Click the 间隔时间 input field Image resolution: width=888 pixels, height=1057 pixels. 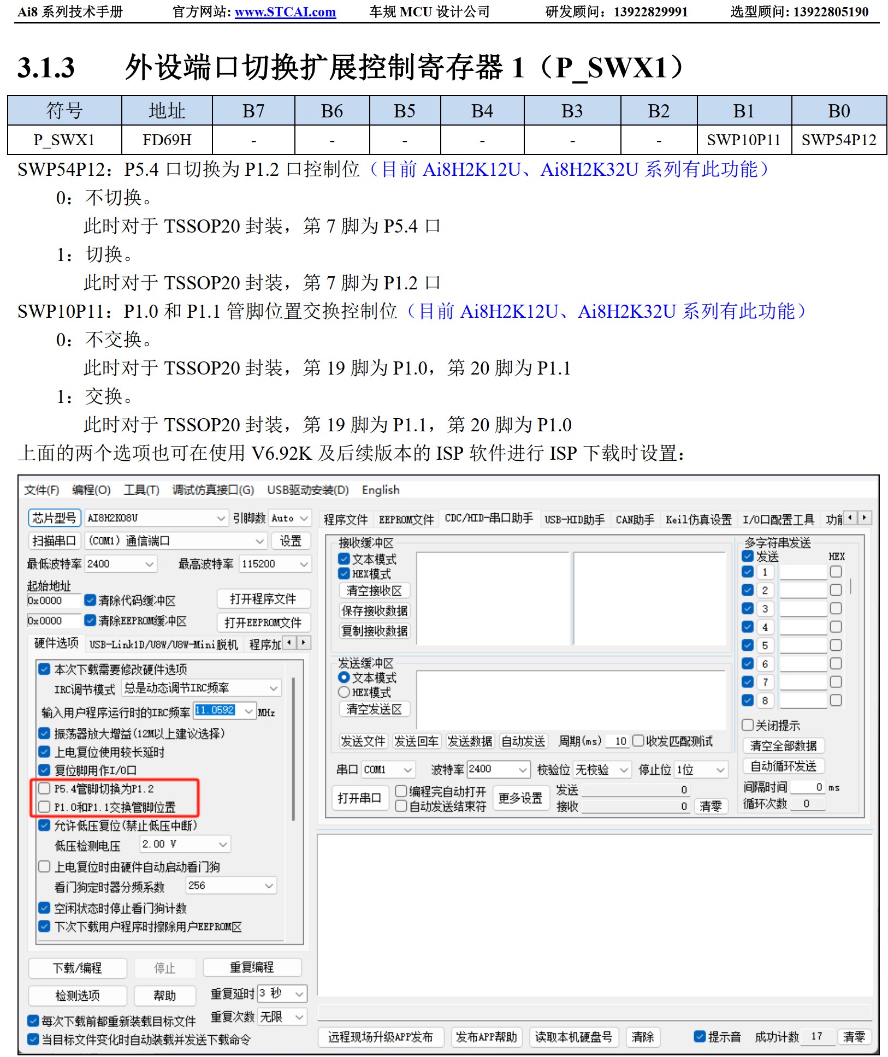(x=808, y=787)
